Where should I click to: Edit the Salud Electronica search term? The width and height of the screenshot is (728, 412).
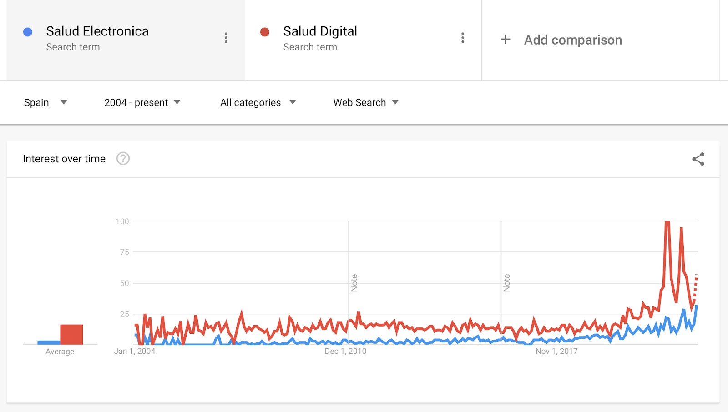97,31
